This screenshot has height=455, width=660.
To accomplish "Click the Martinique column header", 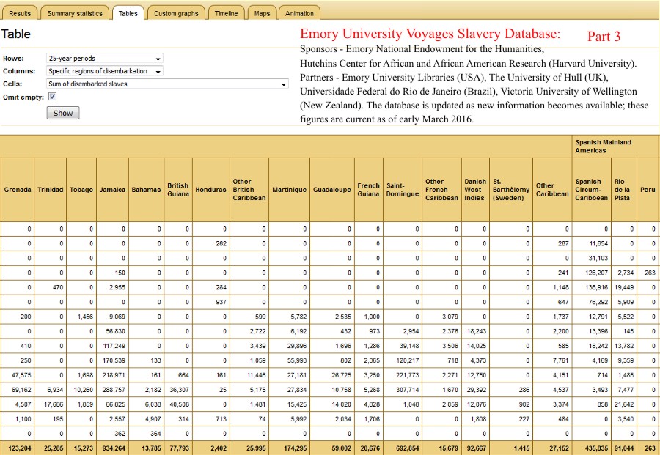I will click(289, 190).
